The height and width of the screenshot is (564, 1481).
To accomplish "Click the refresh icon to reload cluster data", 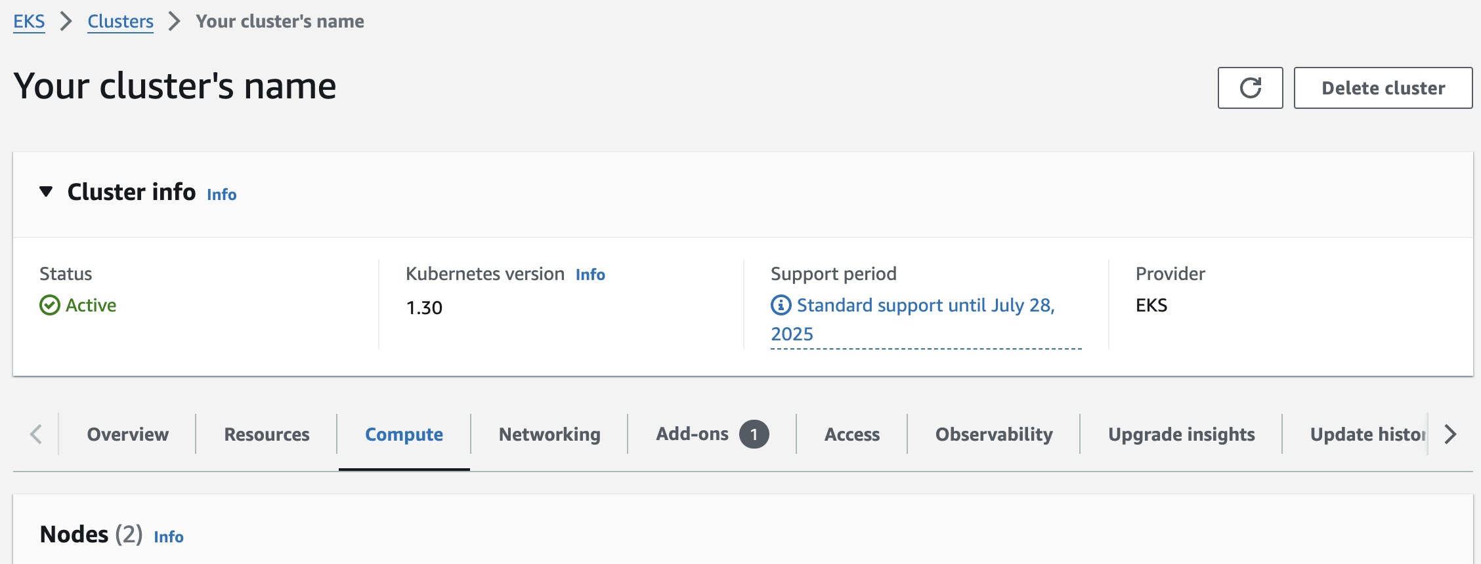I will (x=1249, y=87).
